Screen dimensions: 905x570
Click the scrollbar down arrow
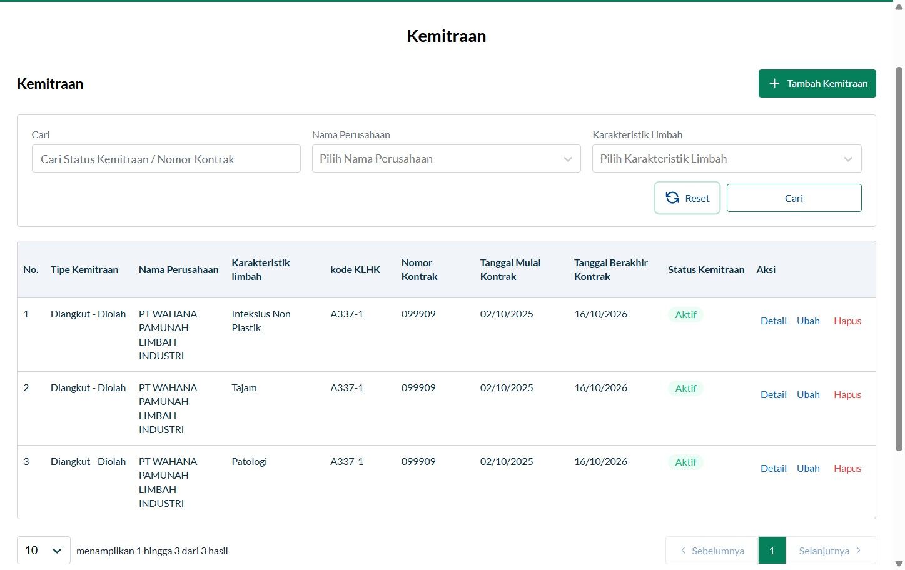click(x=899, y=564)
